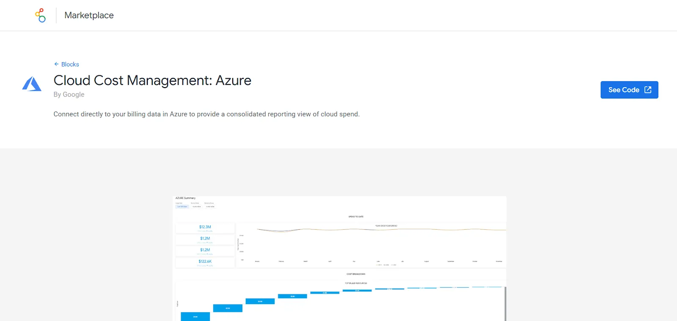Screen dimensions: 677x321
Task: Click the description starting with Connect directly
Action: coord(206,114)
